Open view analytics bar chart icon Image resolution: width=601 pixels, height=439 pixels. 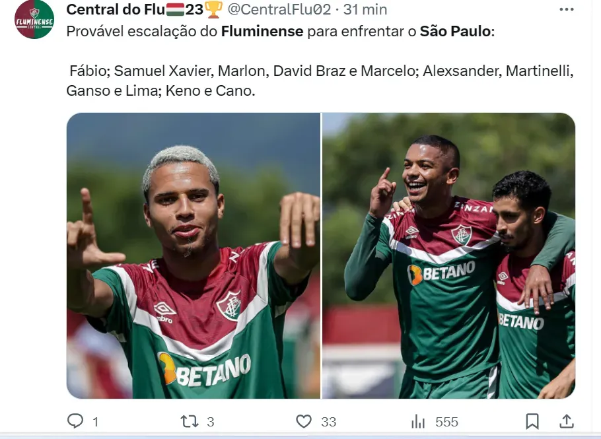click(x=418, y=421)
